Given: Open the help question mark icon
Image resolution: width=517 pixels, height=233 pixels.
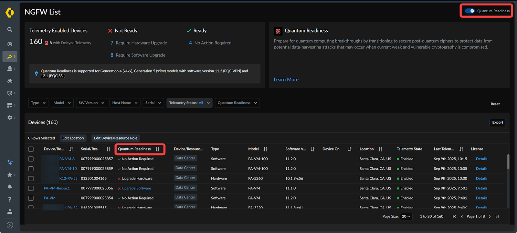Looking at the screenshot, I should [x=10, y=199].
